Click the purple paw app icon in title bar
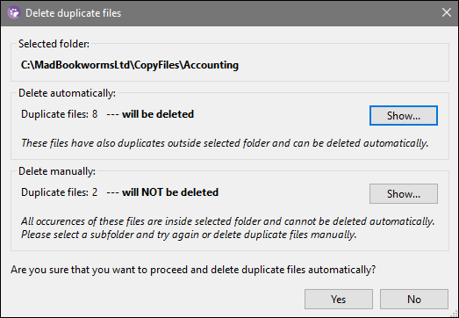 click(13, 13)
